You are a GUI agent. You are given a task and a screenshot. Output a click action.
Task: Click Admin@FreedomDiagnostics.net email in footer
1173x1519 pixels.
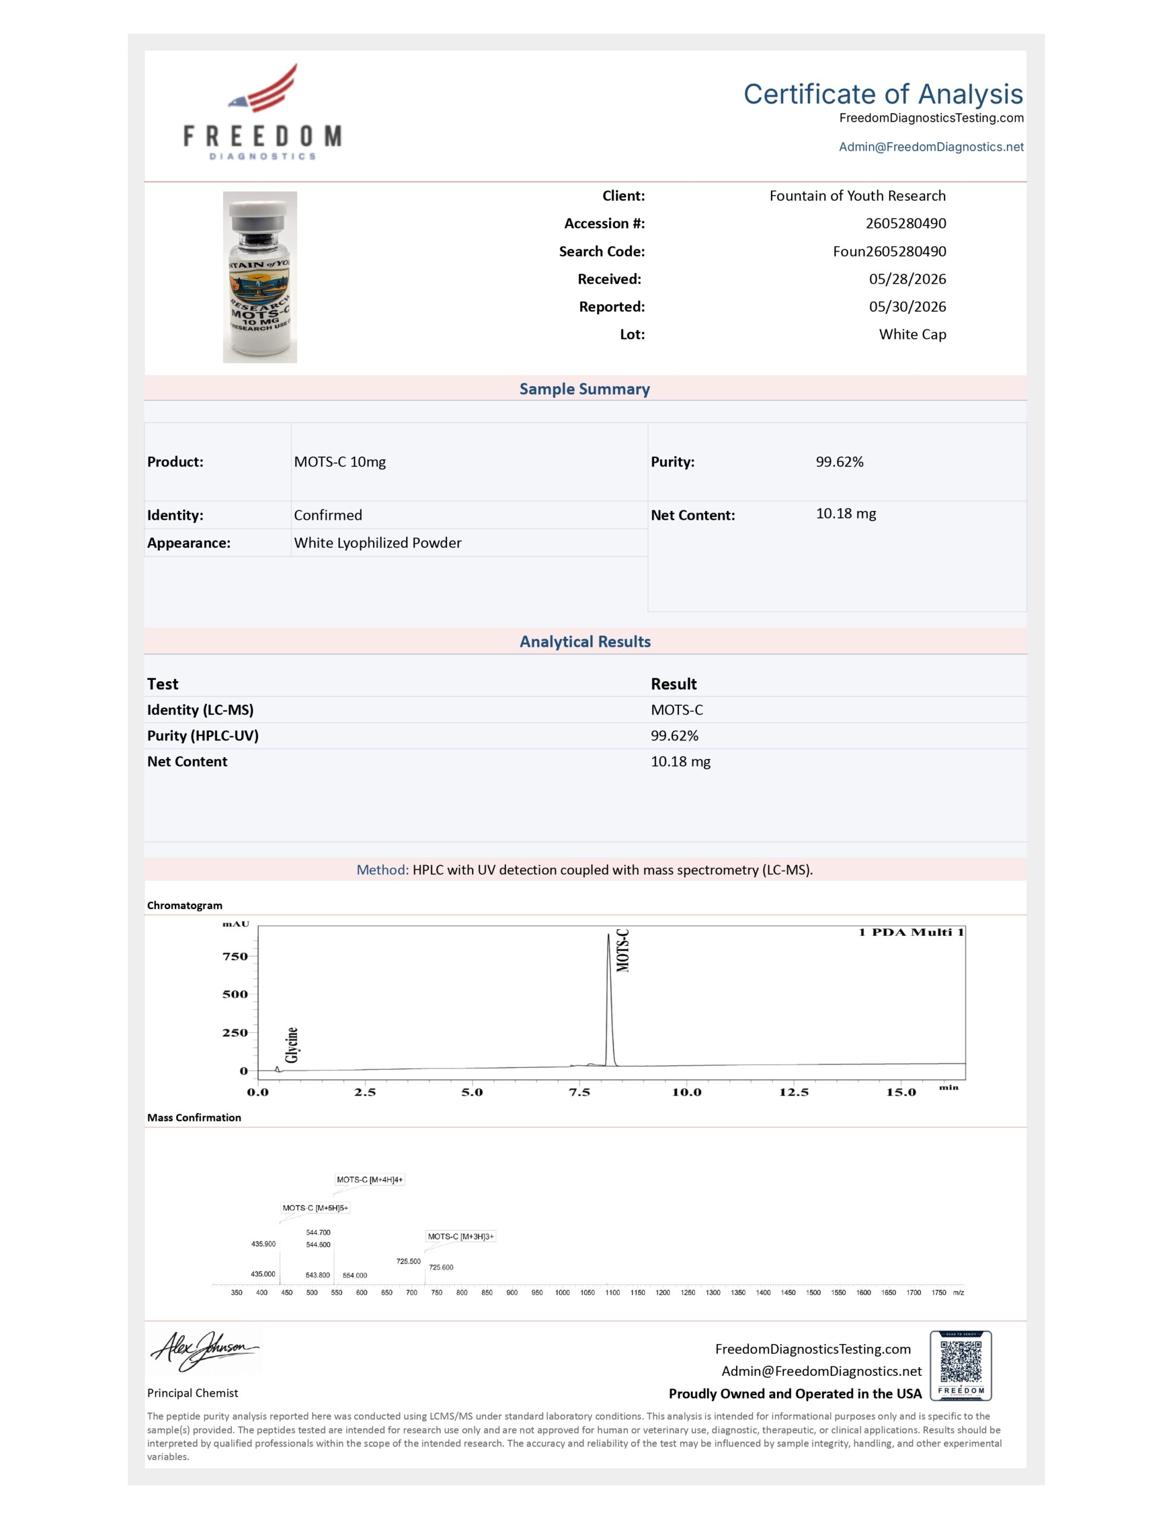(821, 1371)
